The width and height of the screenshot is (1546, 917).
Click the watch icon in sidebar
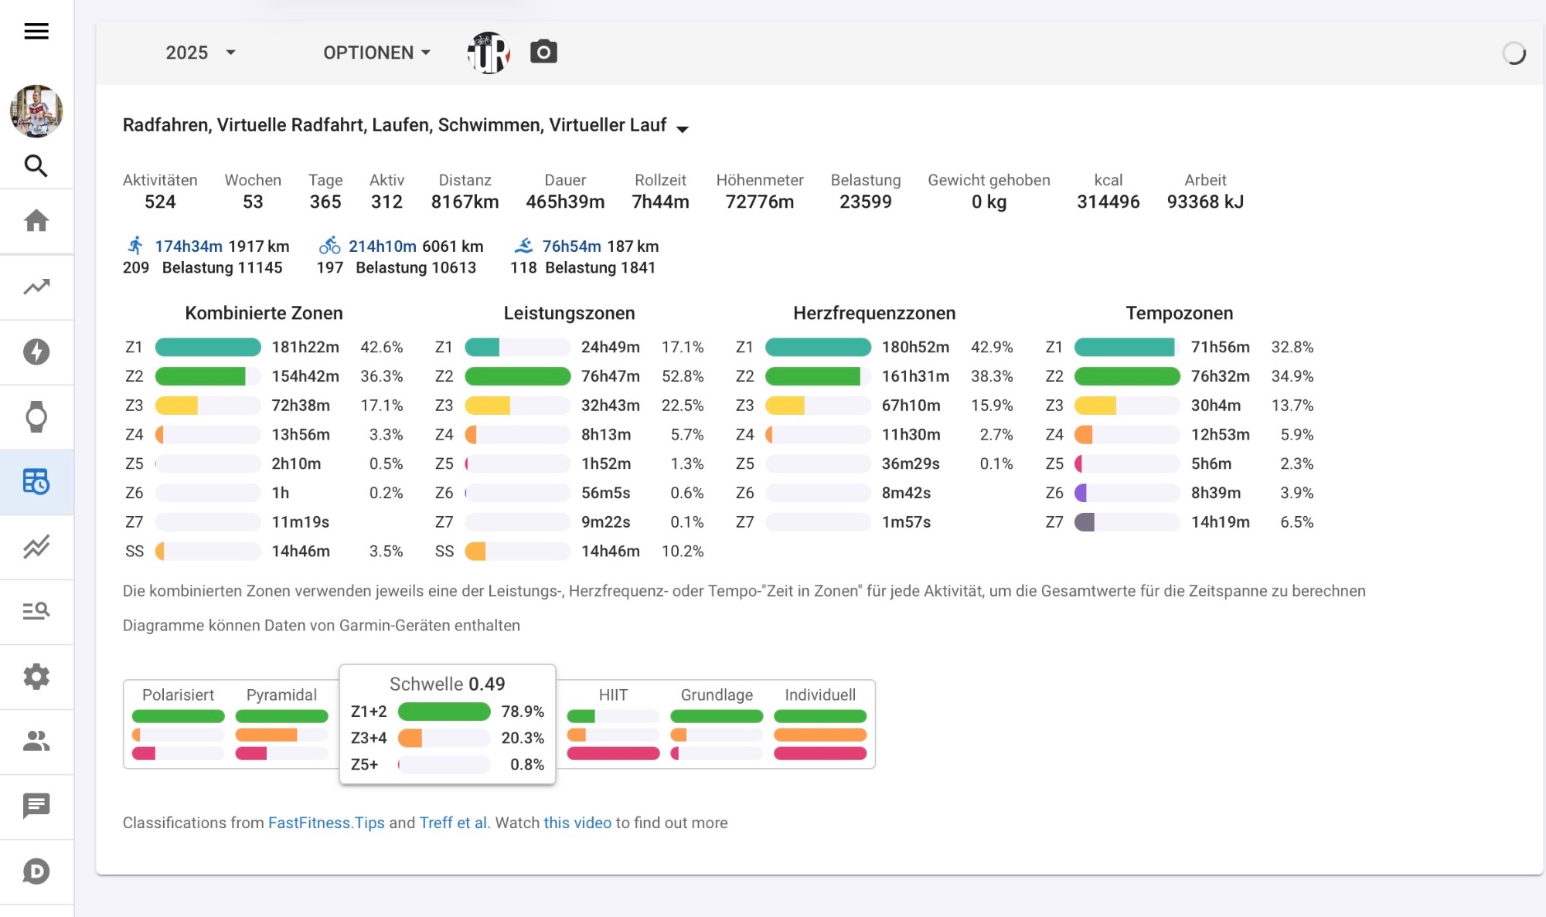point(36,417)
